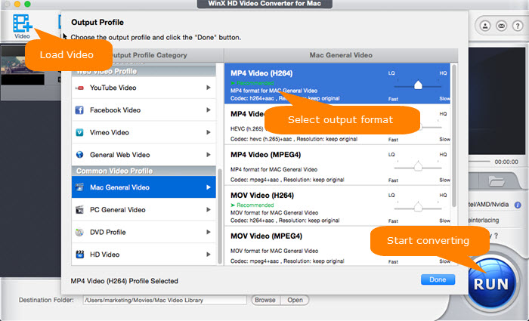This screenshot has width=529, height=321.
Task: Expand the PC General Video arrow
Action: (209, 210)
